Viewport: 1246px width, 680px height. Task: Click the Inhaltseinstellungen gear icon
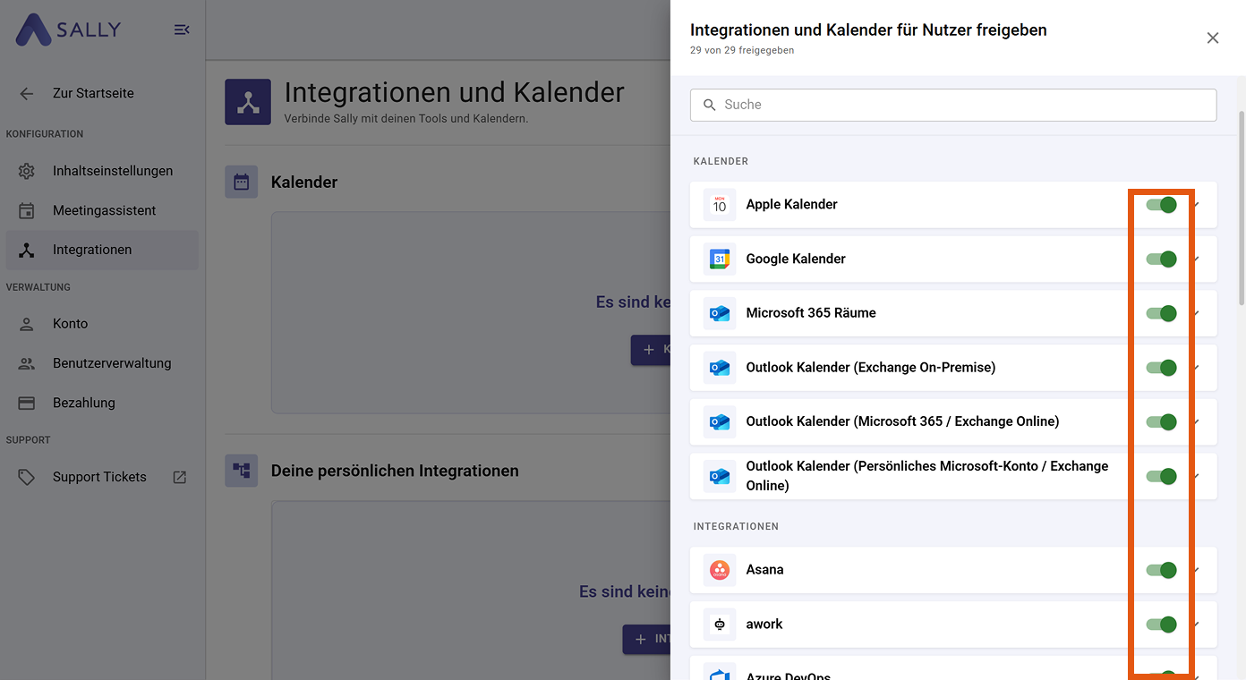point(27,171)
